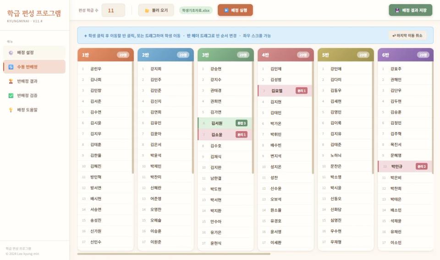Click the 마지막 이동 취소 undo button
The height and width of the screenshot is (260, 440).
(407, 36)
